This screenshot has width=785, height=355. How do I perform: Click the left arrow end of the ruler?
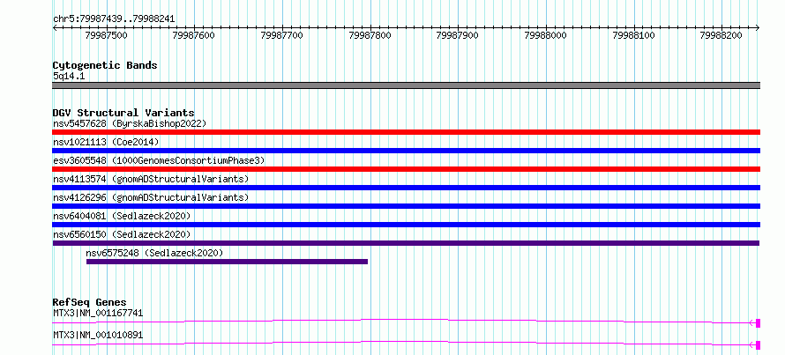point(55,28)
